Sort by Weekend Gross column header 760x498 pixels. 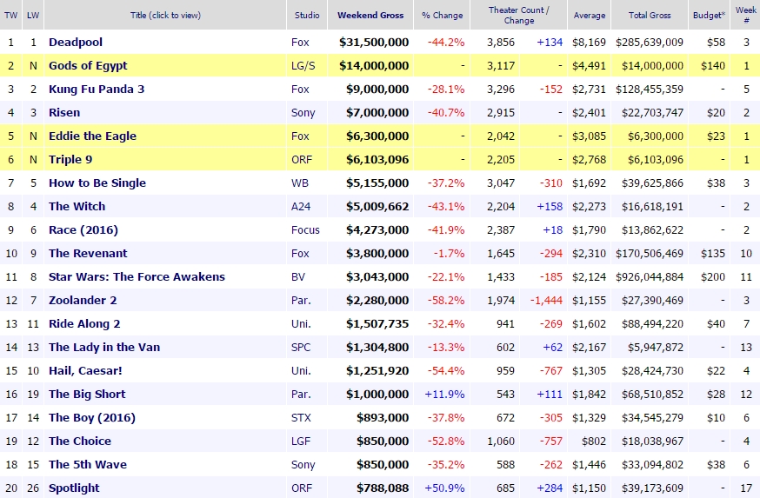point(370,15)
